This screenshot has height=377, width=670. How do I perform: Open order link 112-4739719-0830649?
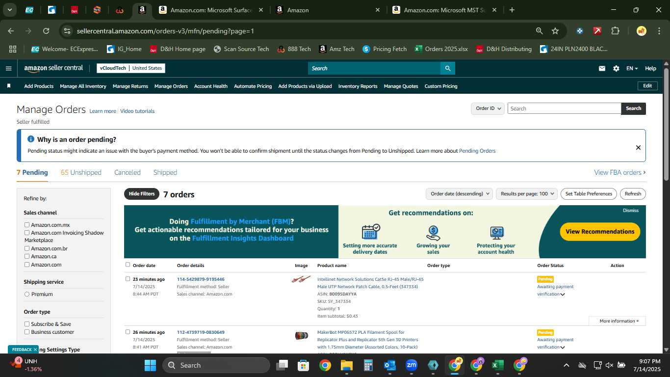201,332
